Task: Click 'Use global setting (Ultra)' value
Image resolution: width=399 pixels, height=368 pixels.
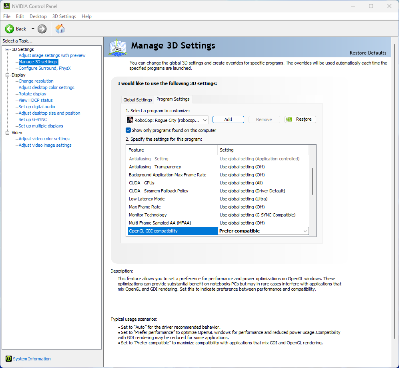Action: tap(244, 199)
